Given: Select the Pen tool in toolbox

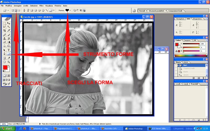Looking at the screenshot, I should [x=4, y=54].
